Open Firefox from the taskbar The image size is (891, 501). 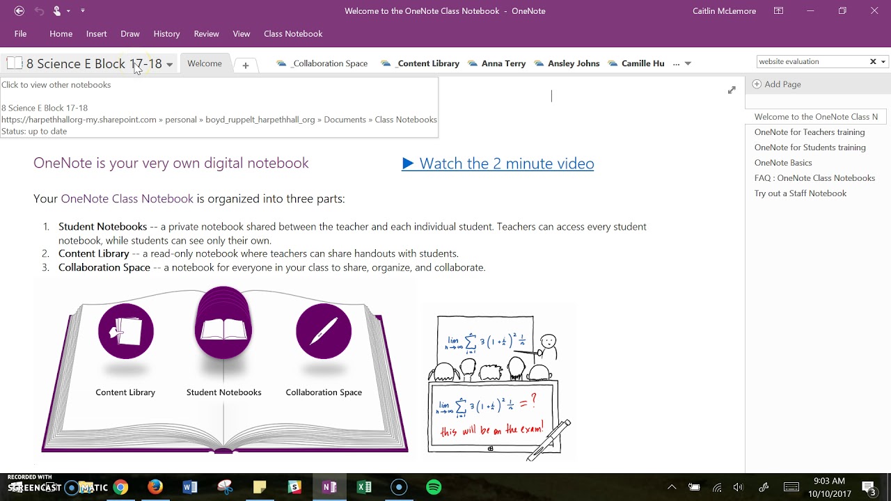155,487
